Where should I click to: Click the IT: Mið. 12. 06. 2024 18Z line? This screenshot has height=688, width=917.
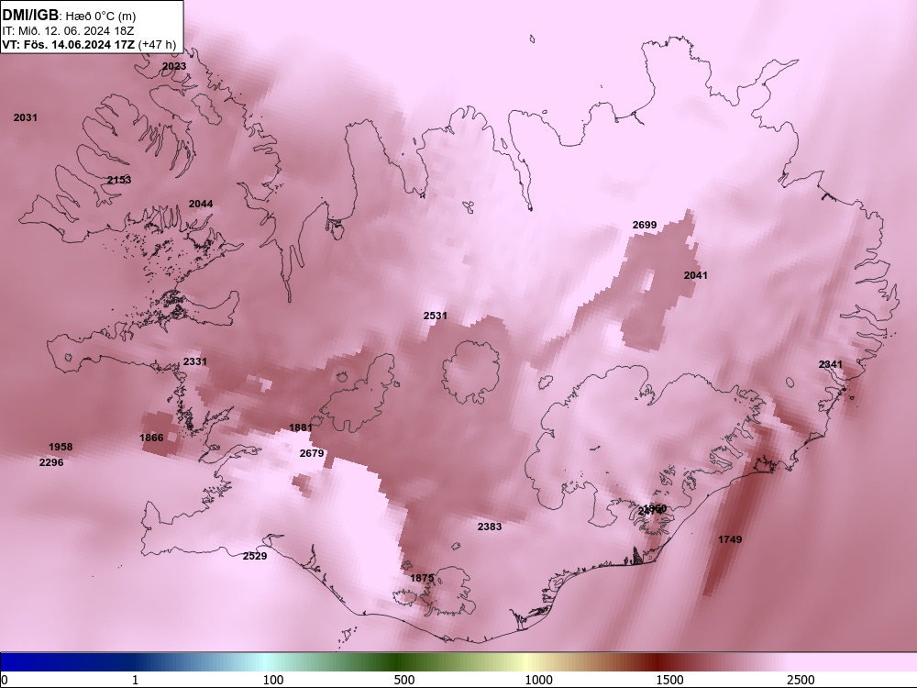coord(68,31)
